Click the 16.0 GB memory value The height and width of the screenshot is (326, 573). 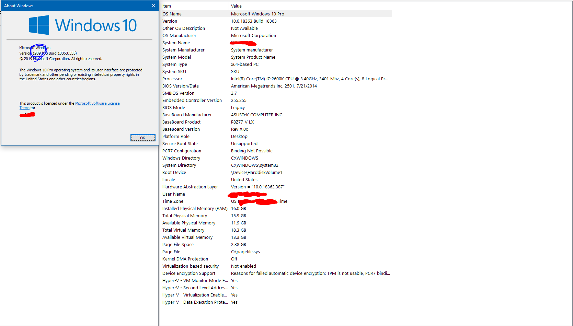point(239,208)
